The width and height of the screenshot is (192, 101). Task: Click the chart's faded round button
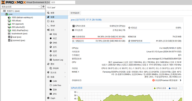[x=181, y=88]
